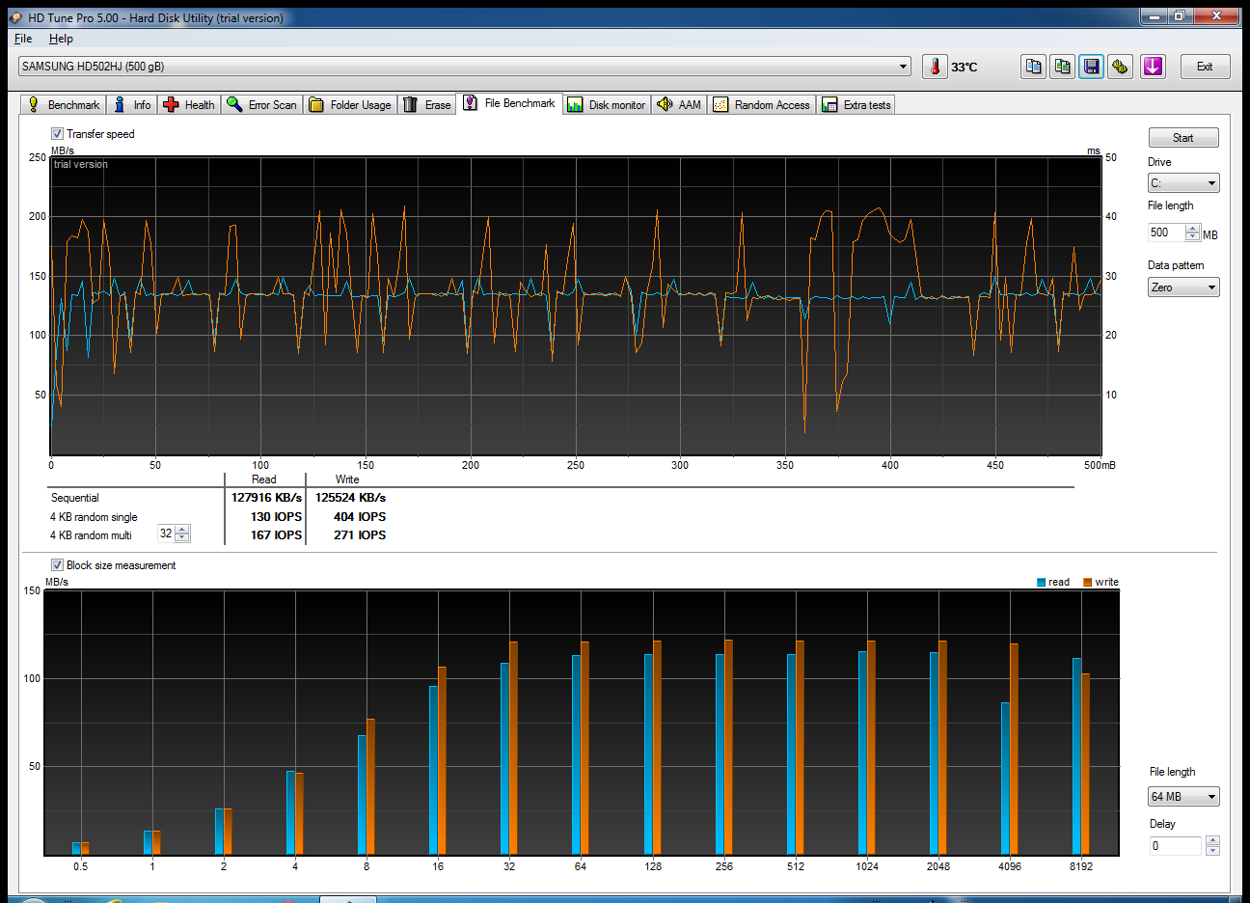Start the file benchmark
The height and width of the screenshot is (903, 1250).
pyautogui.click(x=1183, y=138)
